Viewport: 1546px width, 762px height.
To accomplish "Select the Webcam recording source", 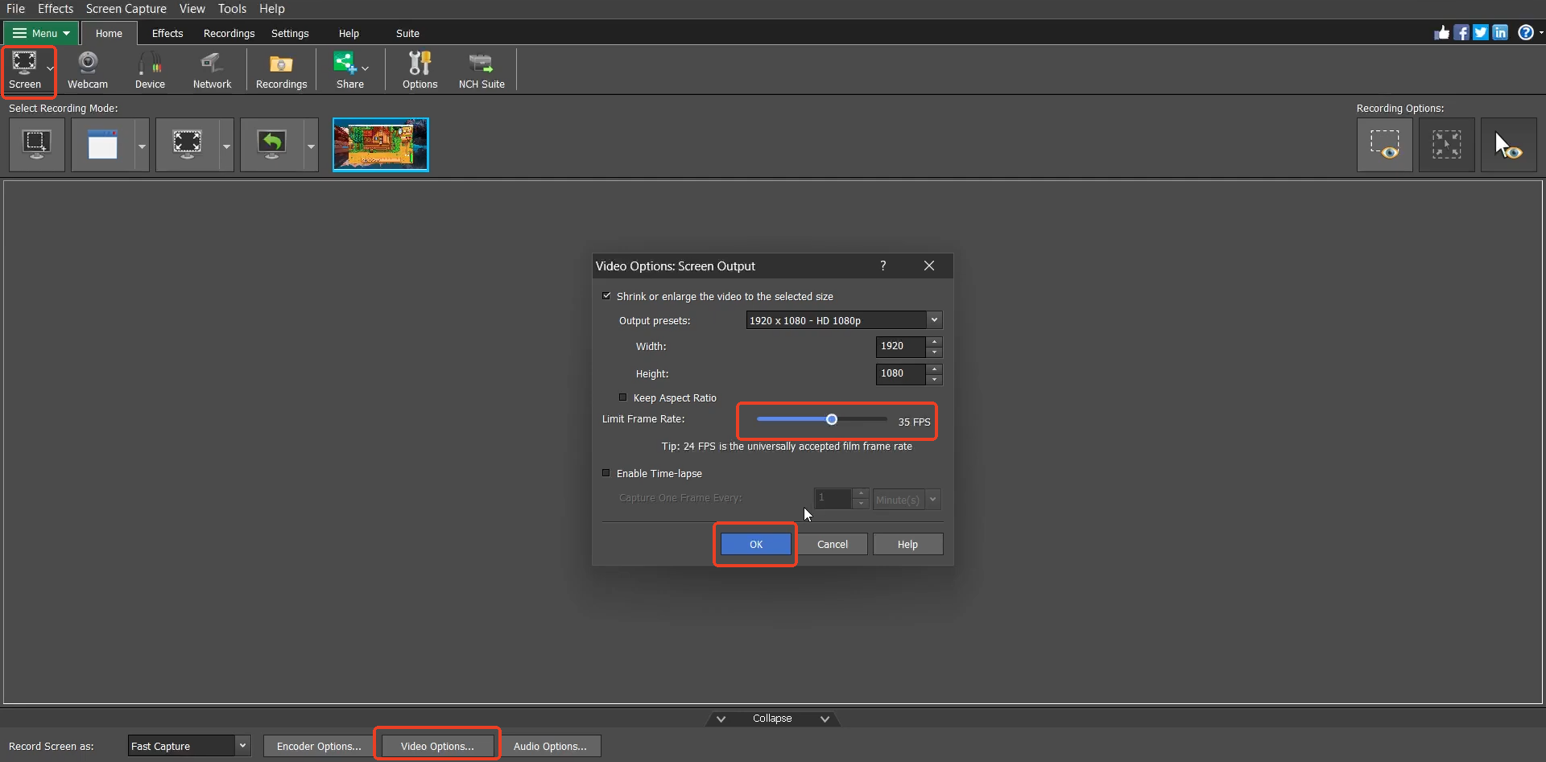I will [88, 70].
